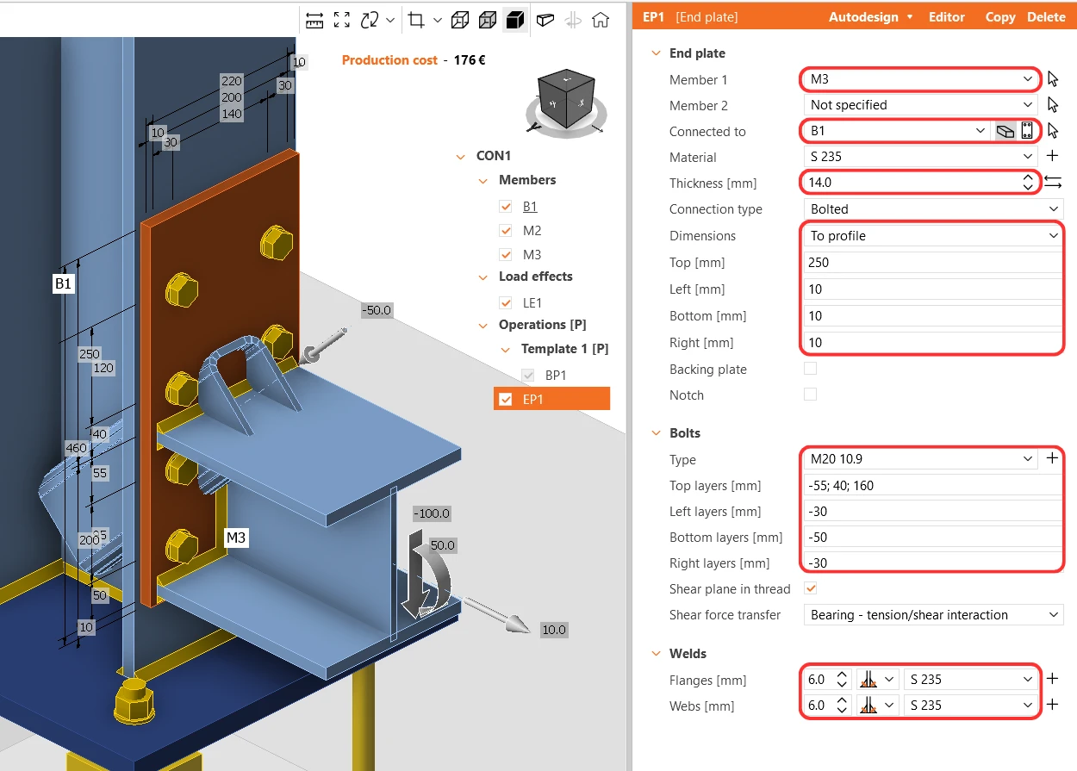Reset view with the home icon
This screenshot has height=771, width=1077.
click(x=601, y=20)
